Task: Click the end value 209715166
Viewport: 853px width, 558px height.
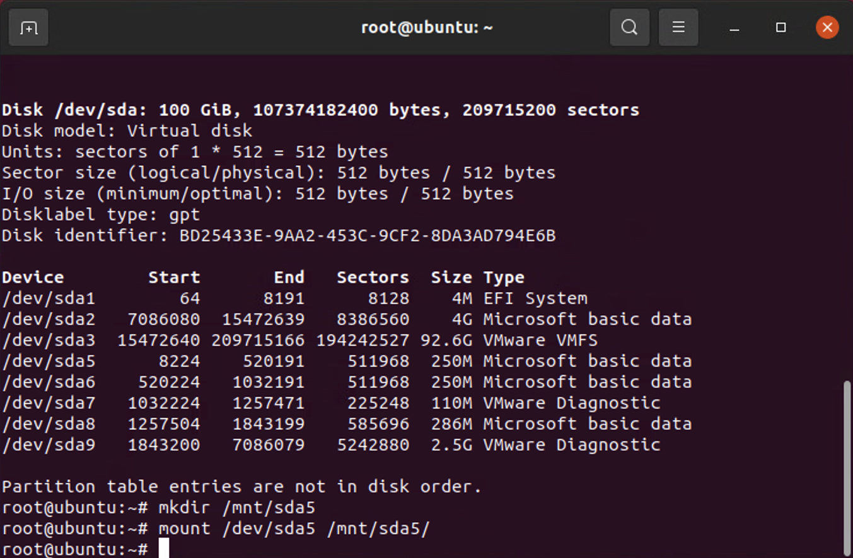Action: (258, 340)
